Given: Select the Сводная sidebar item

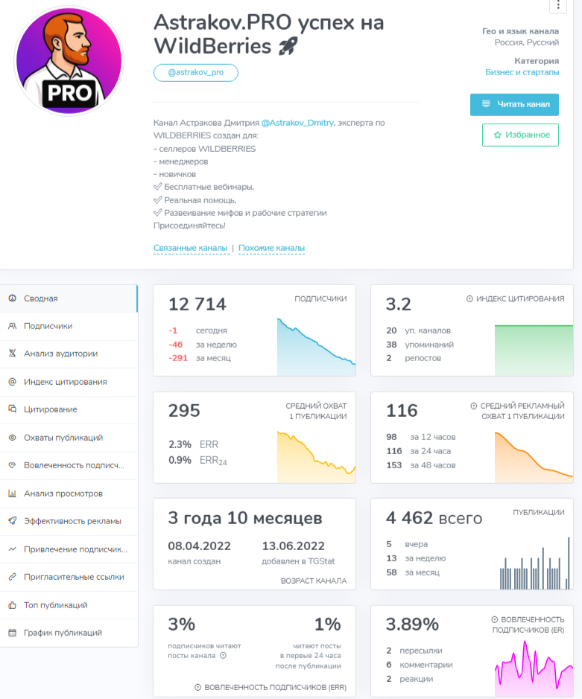Looking at the screenshot, I should click(x=69, y=299).
